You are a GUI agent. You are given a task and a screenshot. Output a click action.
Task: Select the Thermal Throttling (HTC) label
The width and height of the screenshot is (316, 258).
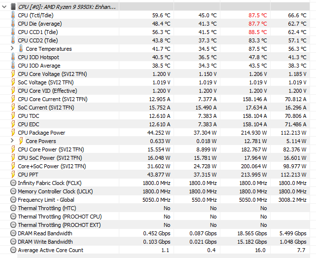47,208
